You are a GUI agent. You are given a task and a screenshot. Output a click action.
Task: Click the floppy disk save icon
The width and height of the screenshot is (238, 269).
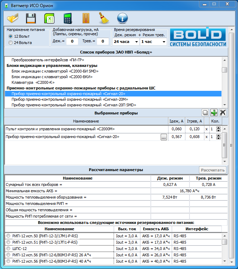(x=31, y=18)
